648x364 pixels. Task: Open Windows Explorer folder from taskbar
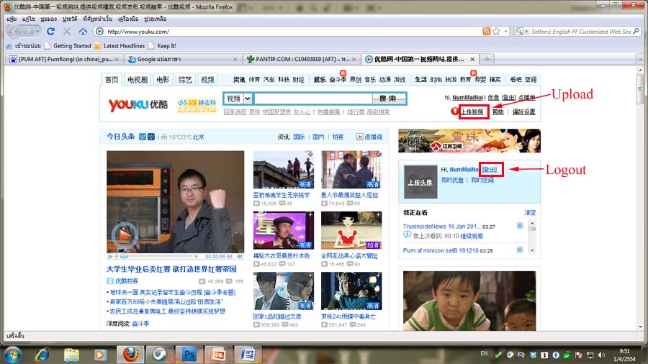tap(71, 355)
